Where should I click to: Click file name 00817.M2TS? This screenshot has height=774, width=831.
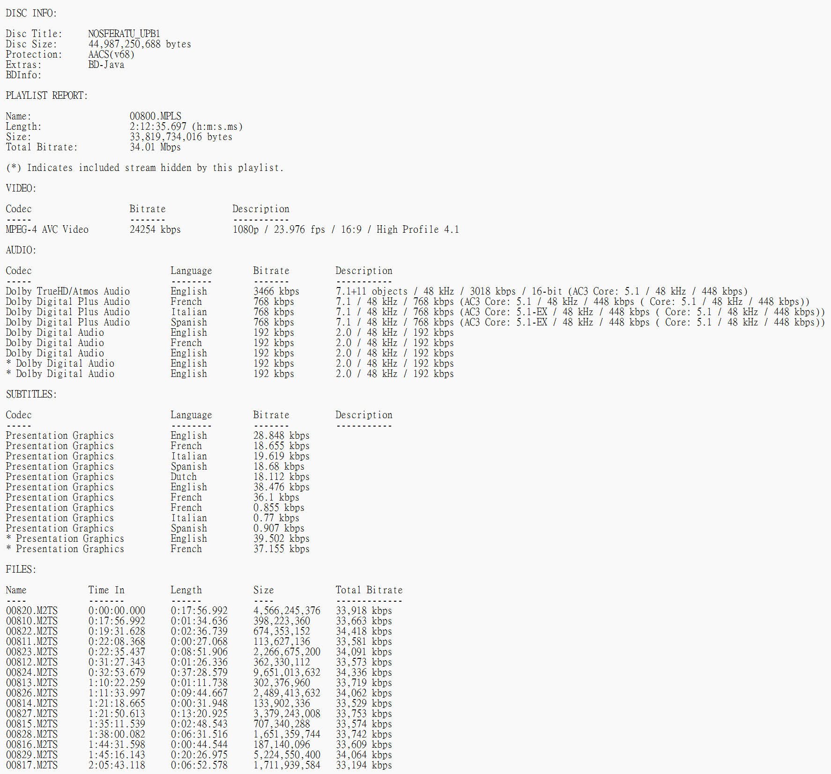tap(31, 765)
